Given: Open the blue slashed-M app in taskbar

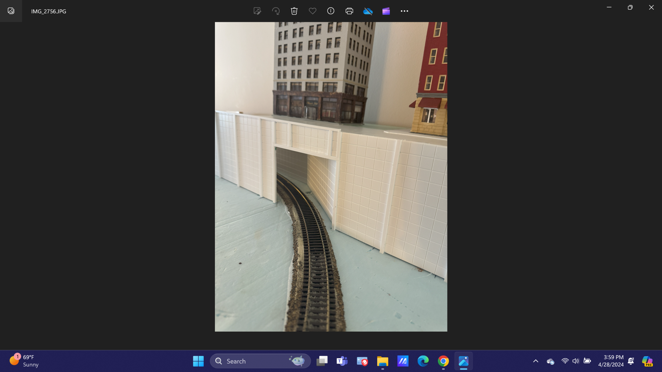Looking at the screenshot, I should pyautogui.click(x=403, y=361).
